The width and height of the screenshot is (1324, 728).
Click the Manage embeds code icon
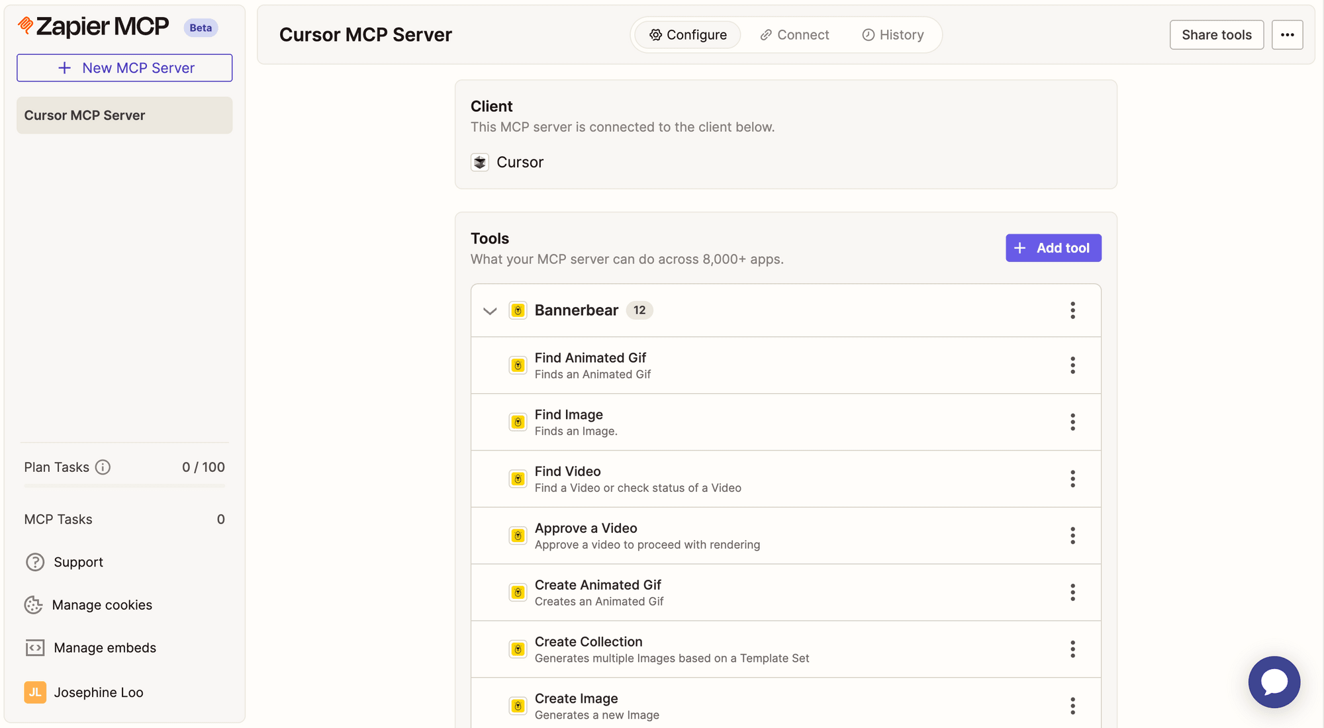click(34, 647)
